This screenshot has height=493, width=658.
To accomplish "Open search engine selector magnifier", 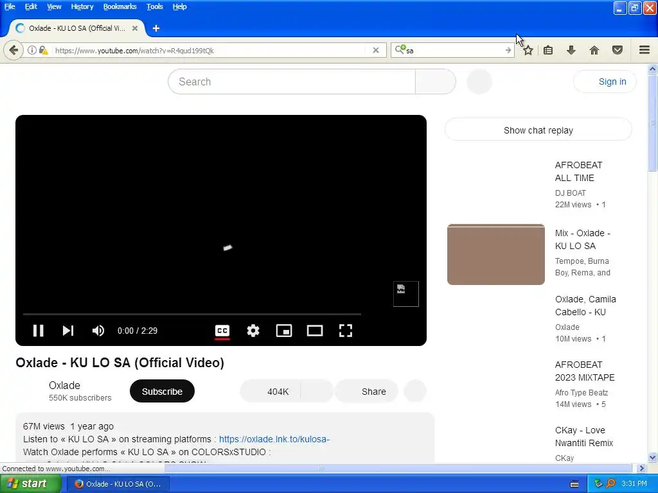I will click(400, 49).
